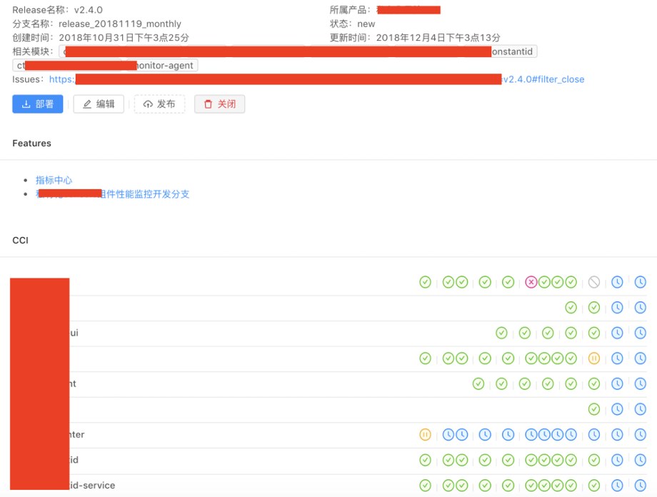Image resolution: width=657 pixels, height=497 pixels.
Task: Click the last blue clock in 'ui' row
Action: tap(641, 333)
